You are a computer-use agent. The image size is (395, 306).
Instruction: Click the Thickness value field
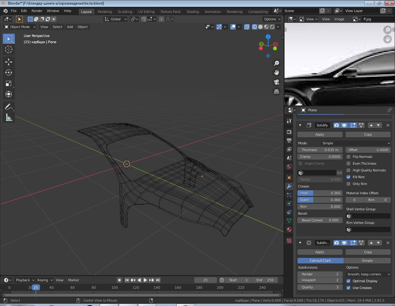[x=320, y=150]
